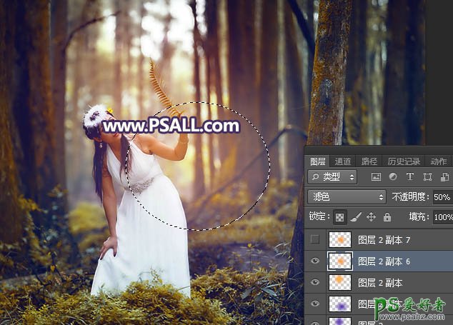The width and height of the screenshot is (453, 325).
Task: Show hidden layer 图层 2 副本 7
Action: pyautogui.click(x=315, y=239)
